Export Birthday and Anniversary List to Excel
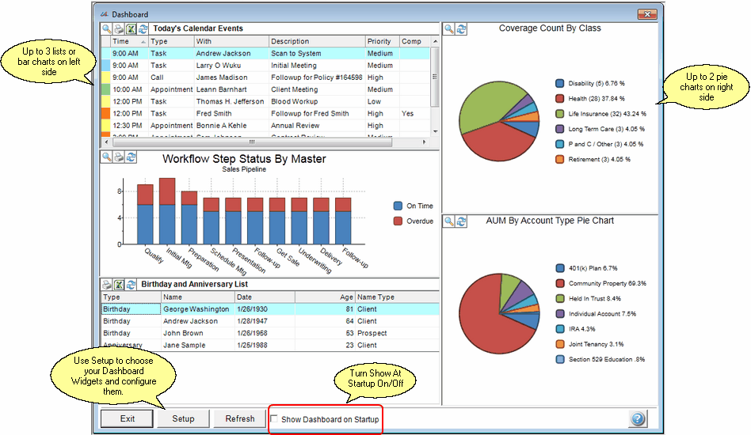The image size is (751, 435). tap(119, 284)
